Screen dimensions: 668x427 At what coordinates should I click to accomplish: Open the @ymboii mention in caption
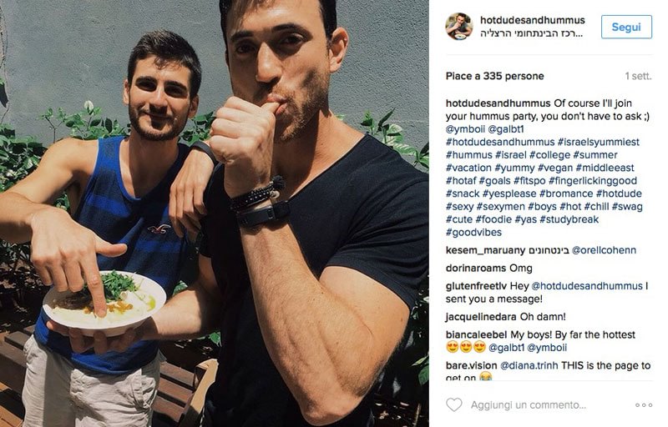point(465,129)
